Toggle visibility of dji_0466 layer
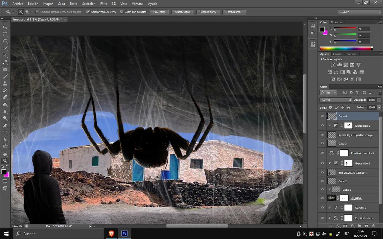 pyautogui.click(x=322, y=198)
